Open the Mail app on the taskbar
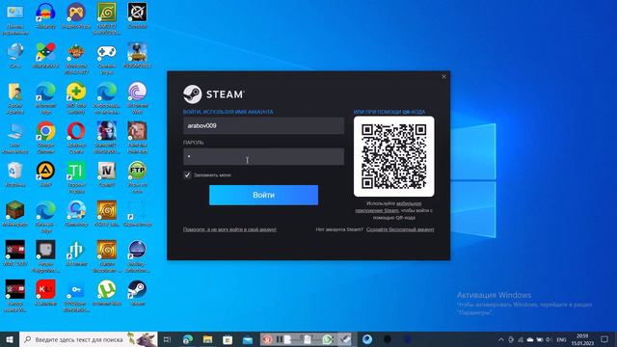Viewport: 617px width, 347px height. tap(248, 339)
